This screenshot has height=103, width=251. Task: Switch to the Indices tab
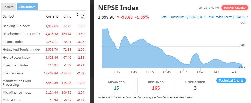[x=9, y=7]
